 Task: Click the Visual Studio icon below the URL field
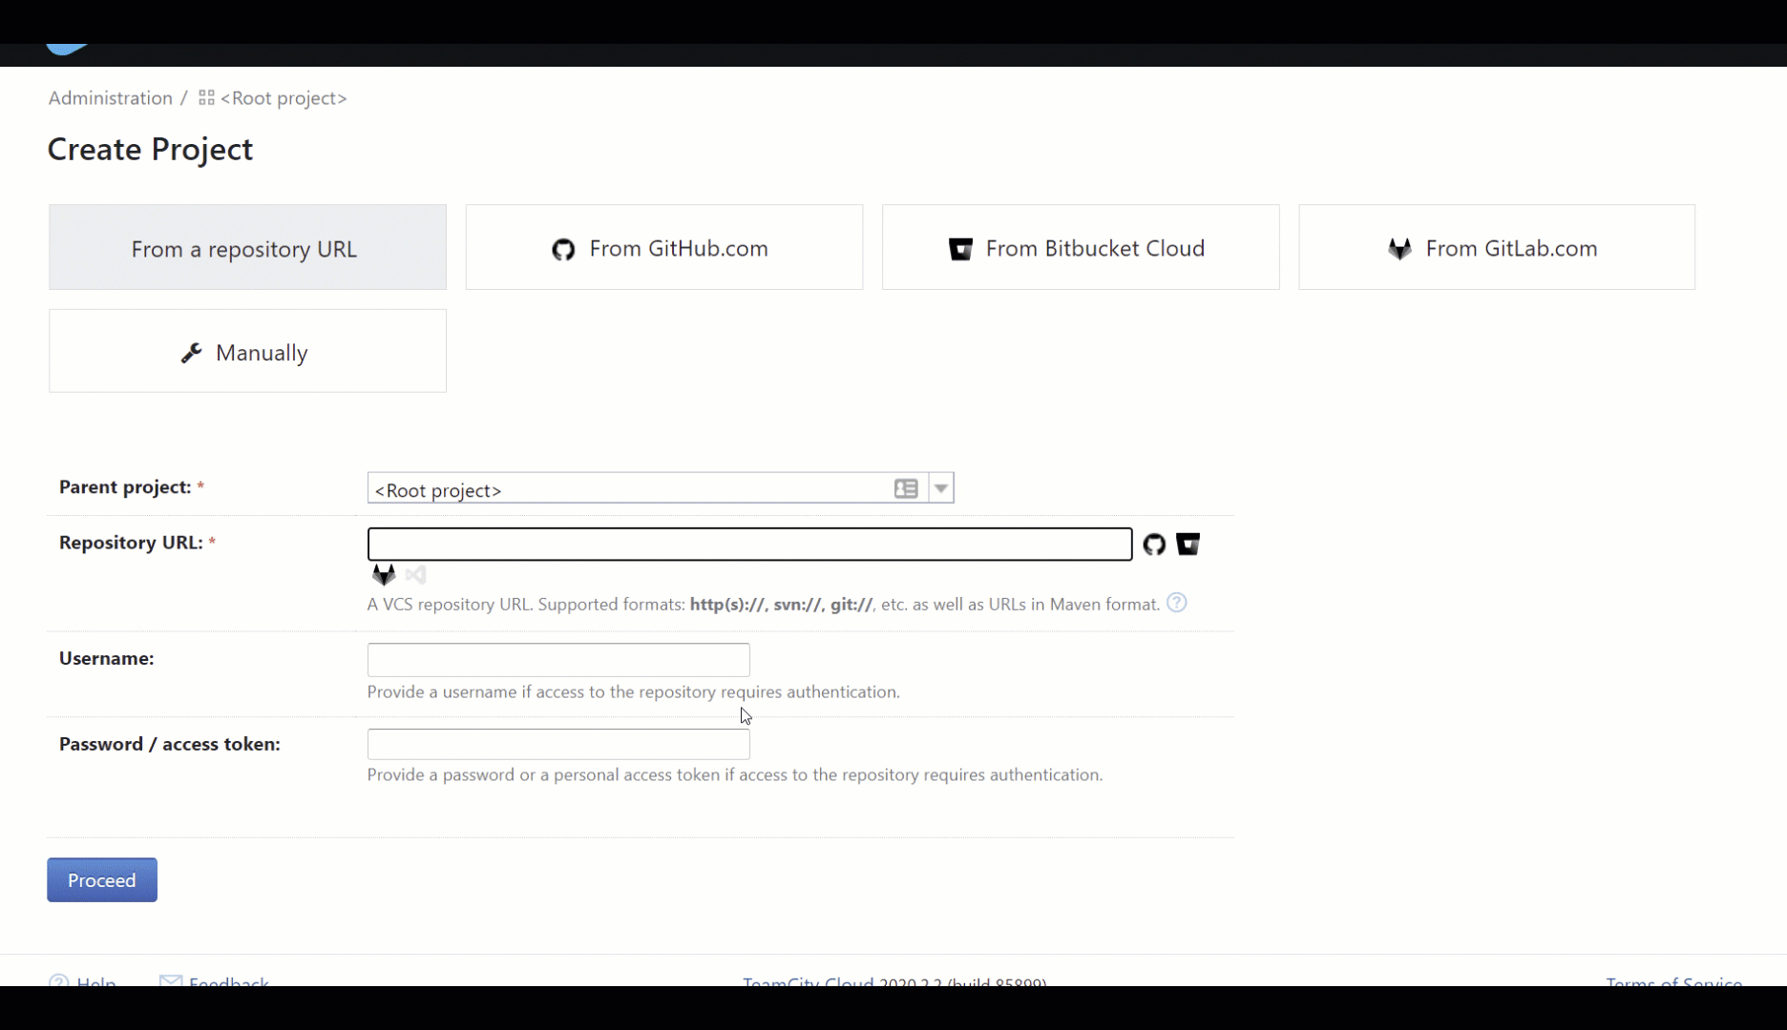pyautogui.click(x=416, y=575)
